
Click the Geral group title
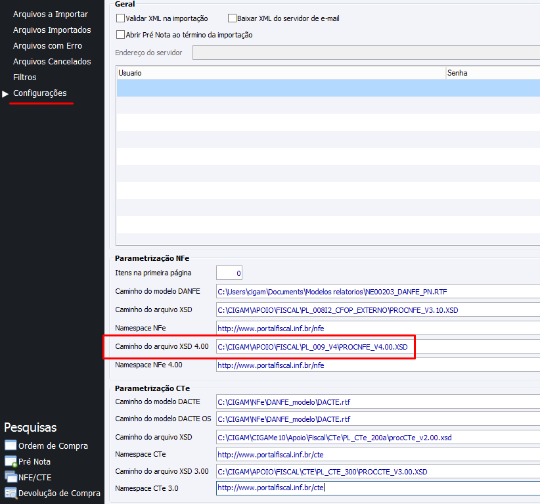(x=125, y=4)
